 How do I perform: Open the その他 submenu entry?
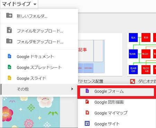click(39, 89)
